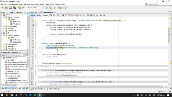This screenshot has width=172, height=97.
Task: Click the Navigator horizontal scrollbar thumb
Action: [10, 85]
